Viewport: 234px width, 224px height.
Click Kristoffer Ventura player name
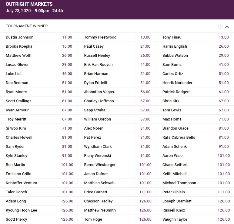tap(21, 183)
